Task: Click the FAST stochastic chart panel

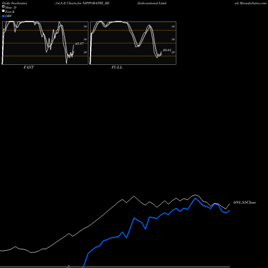Action: pos(45,43)
